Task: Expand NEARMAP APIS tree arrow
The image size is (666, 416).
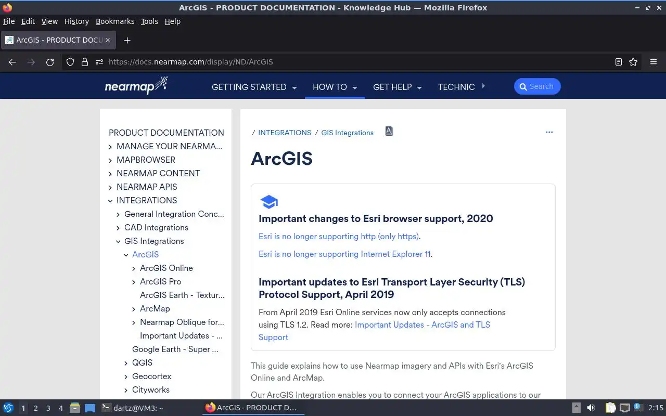Action: point(110,187)
